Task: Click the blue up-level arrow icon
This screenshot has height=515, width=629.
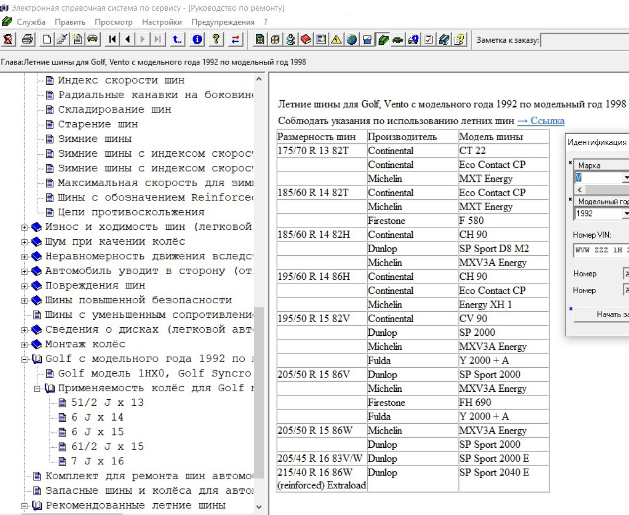Action: point(177,39)
